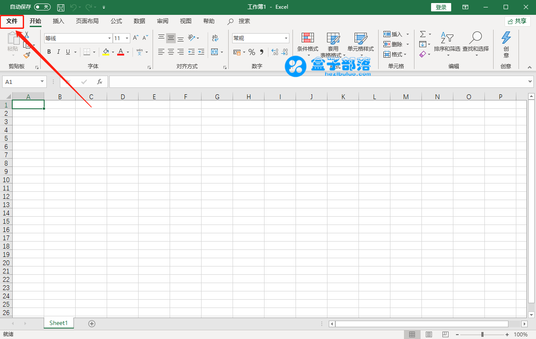
Task: Click the Share (共享) button
Action: [518, 21]
